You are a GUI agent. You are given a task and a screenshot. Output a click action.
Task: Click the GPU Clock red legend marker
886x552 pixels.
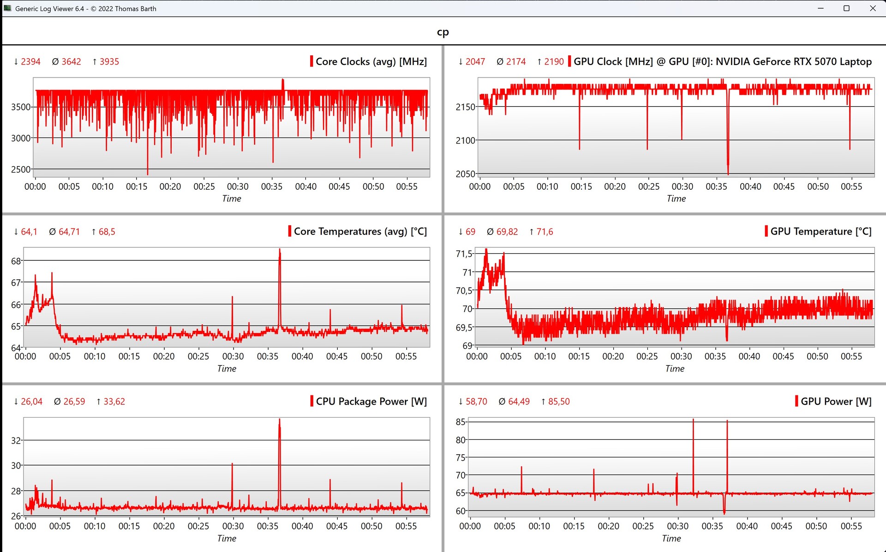[x=569, y=61]
